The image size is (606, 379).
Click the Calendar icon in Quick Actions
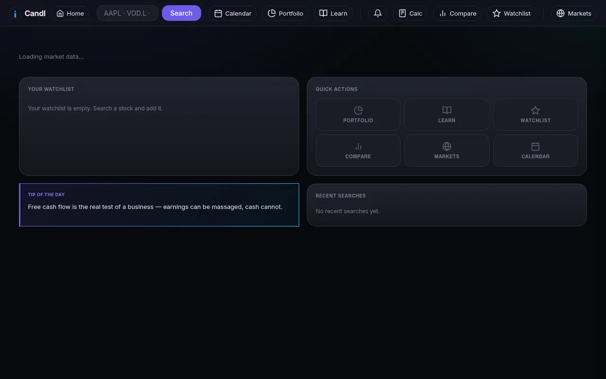(535, 146)
